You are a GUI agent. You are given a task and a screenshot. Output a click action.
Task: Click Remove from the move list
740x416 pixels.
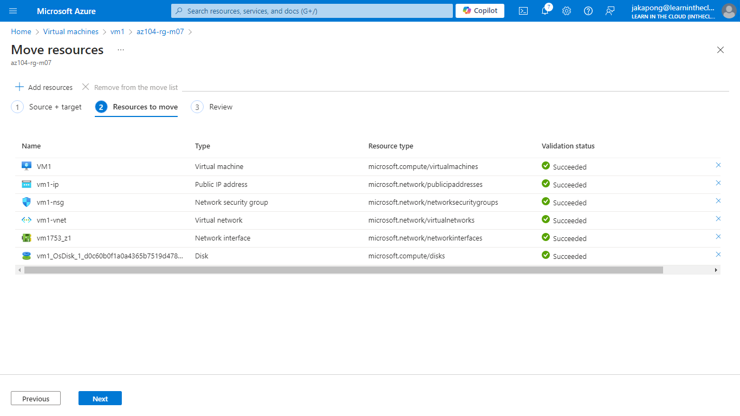(130, 87)
